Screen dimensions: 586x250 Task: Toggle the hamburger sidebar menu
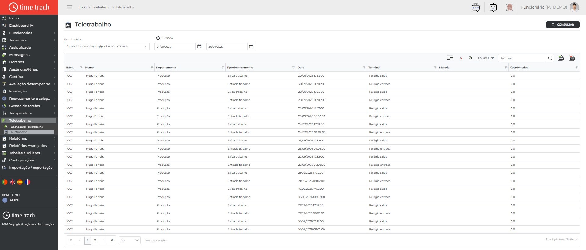click(x=70, y=7)
